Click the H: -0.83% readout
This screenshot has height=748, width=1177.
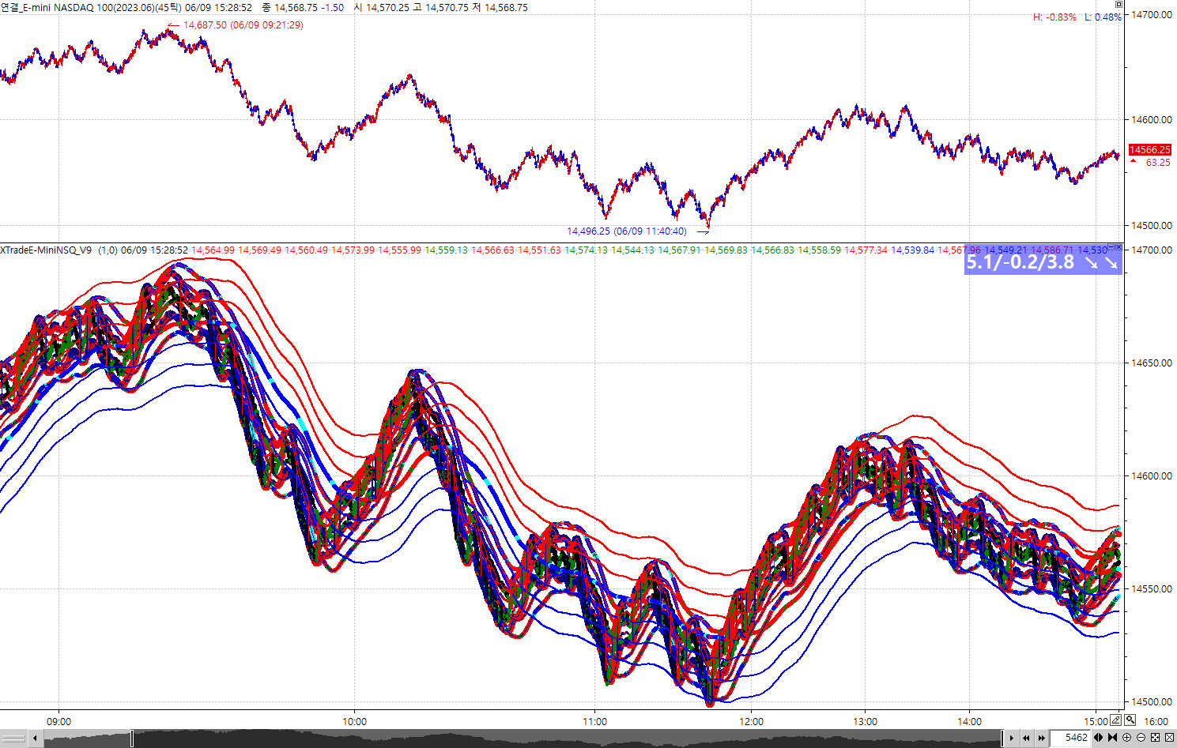[1054, 17]
